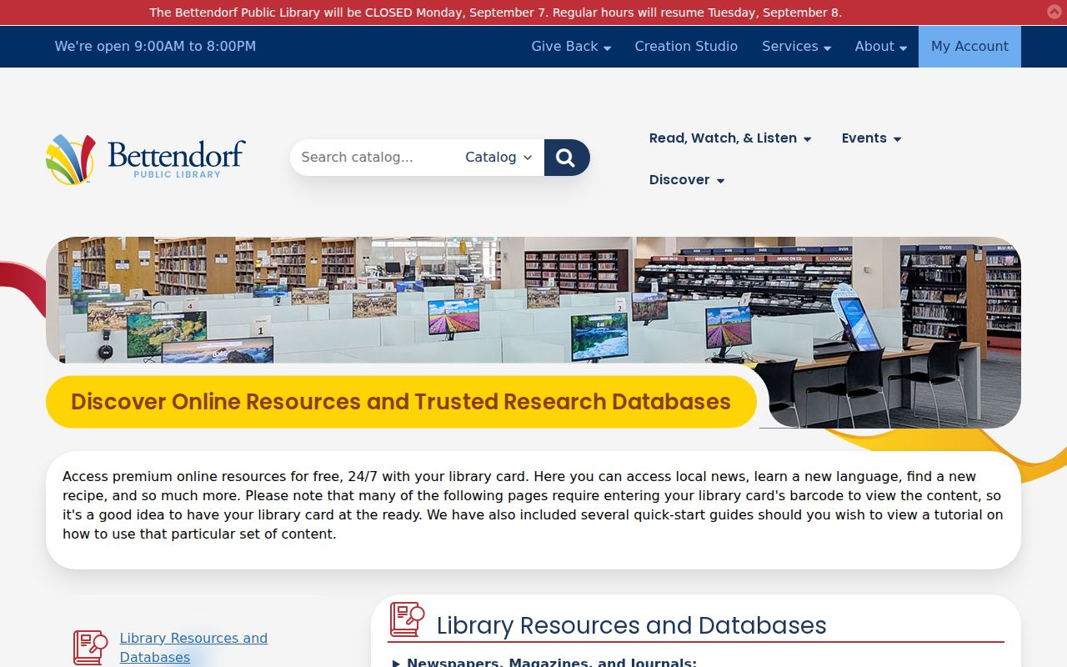1067x667 pixels.
Task: Expand the Services menu
Action: click(x=796, y=47)
